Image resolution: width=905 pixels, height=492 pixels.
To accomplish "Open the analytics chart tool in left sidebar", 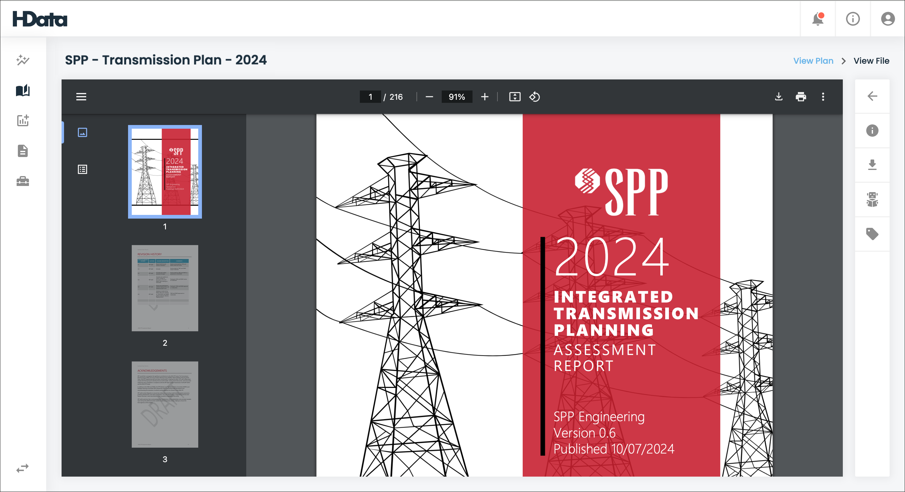I will (x=22, y=121).
